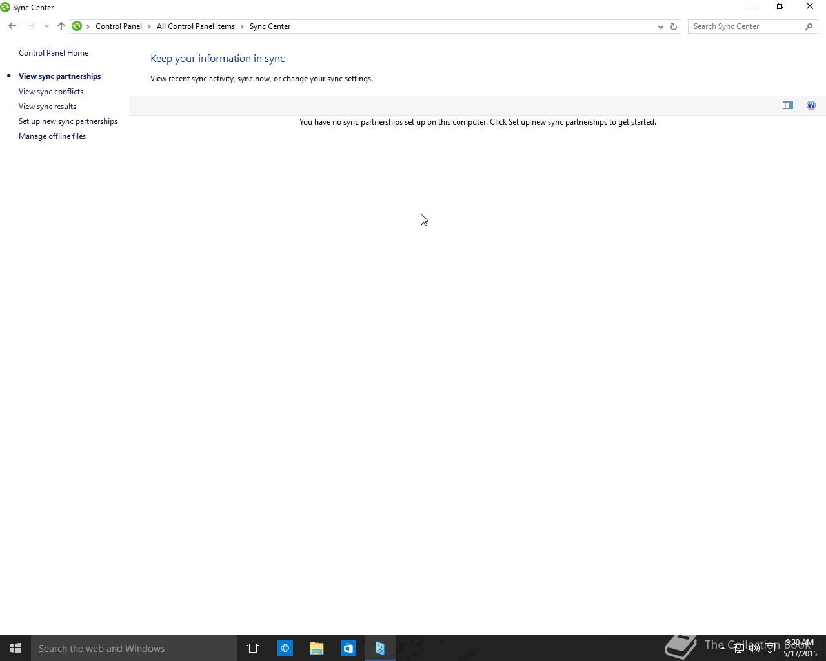
Task: Go up one level with up arrow
Action: pos(61,26)
